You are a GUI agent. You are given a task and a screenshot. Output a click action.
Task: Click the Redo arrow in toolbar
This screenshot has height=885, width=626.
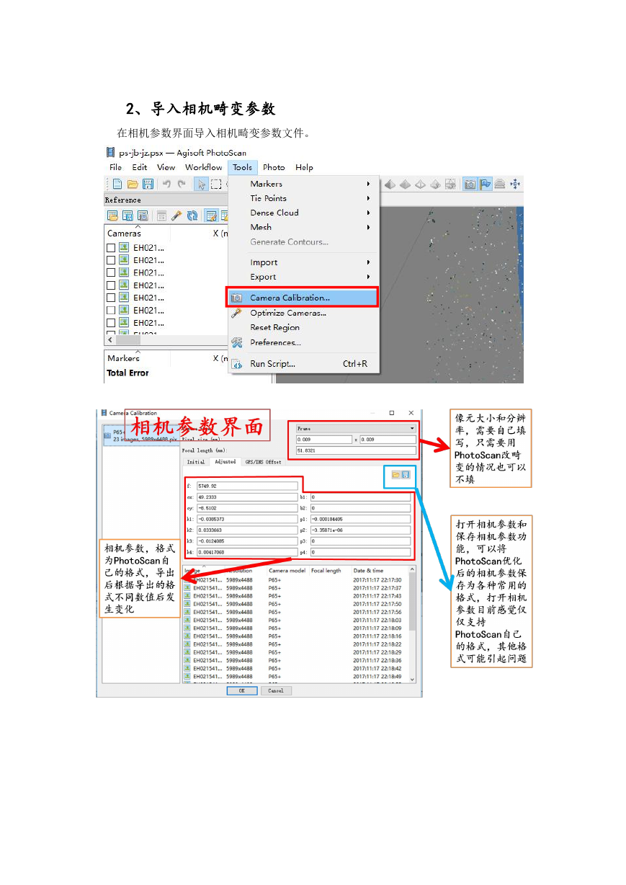coord(182,184)
